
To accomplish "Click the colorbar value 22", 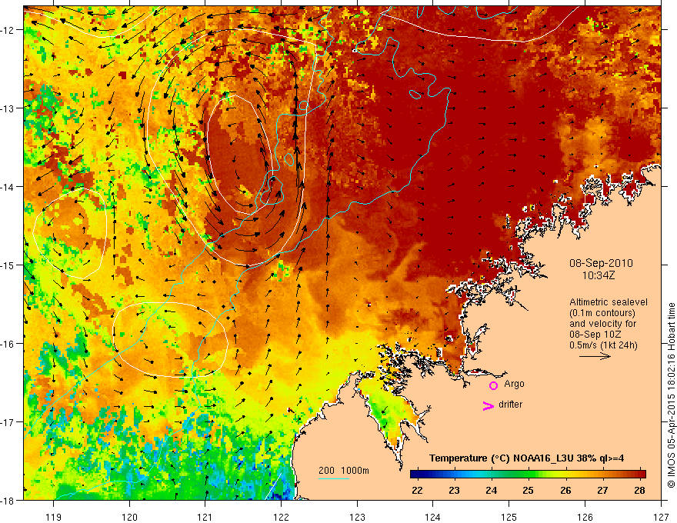I will [x=417, y=490].
